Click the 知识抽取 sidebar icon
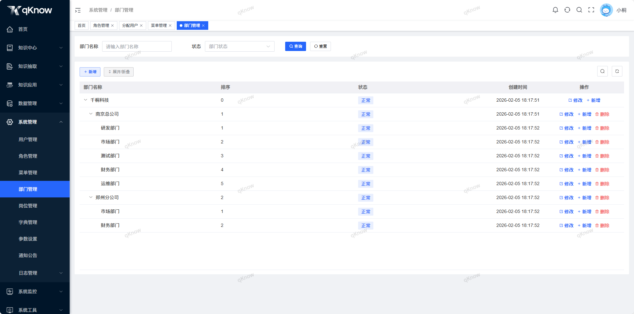 tap(10, 66)
